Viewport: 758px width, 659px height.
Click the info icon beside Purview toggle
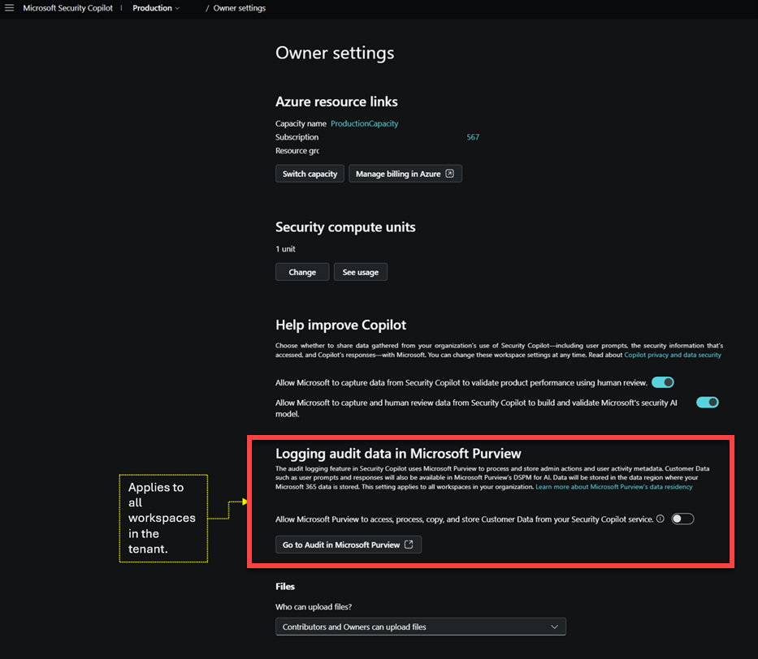pyautogui.click(x=661, y=519)
